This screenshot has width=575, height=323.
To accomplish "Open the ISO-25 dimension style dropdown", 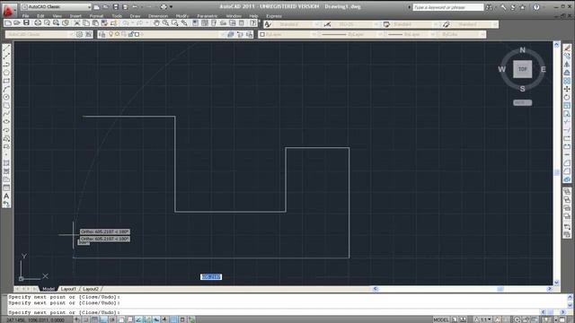I will tap(355, 24).
